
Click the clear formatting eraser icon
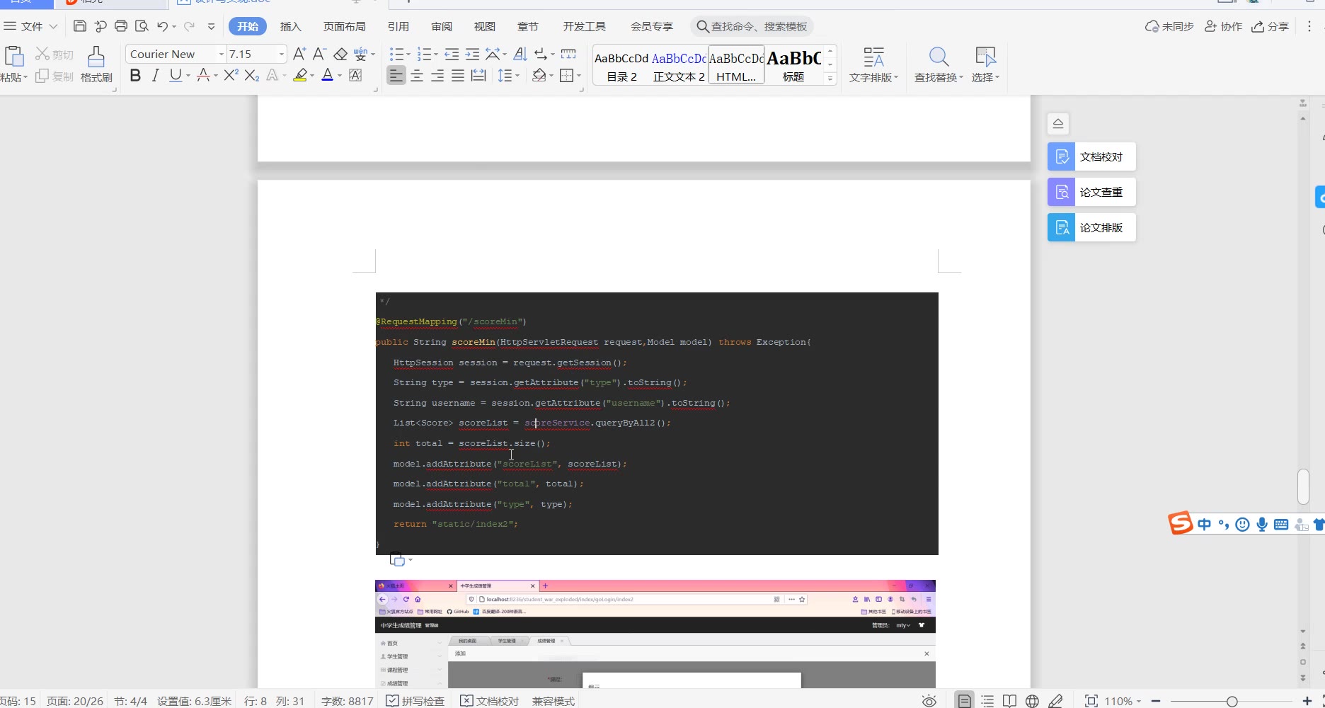(x=340, y=55)
